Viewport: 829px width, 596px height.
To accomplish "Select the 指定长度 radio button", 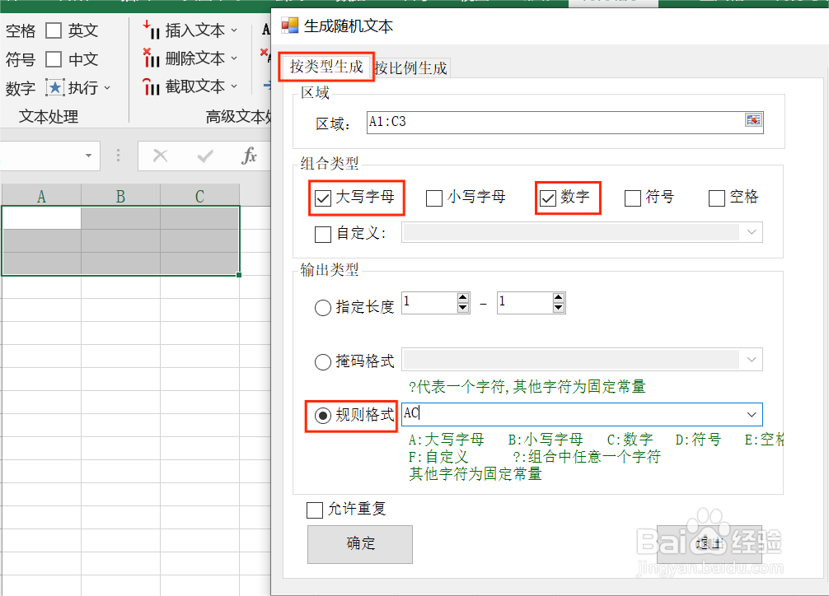I will coord(322,308).
